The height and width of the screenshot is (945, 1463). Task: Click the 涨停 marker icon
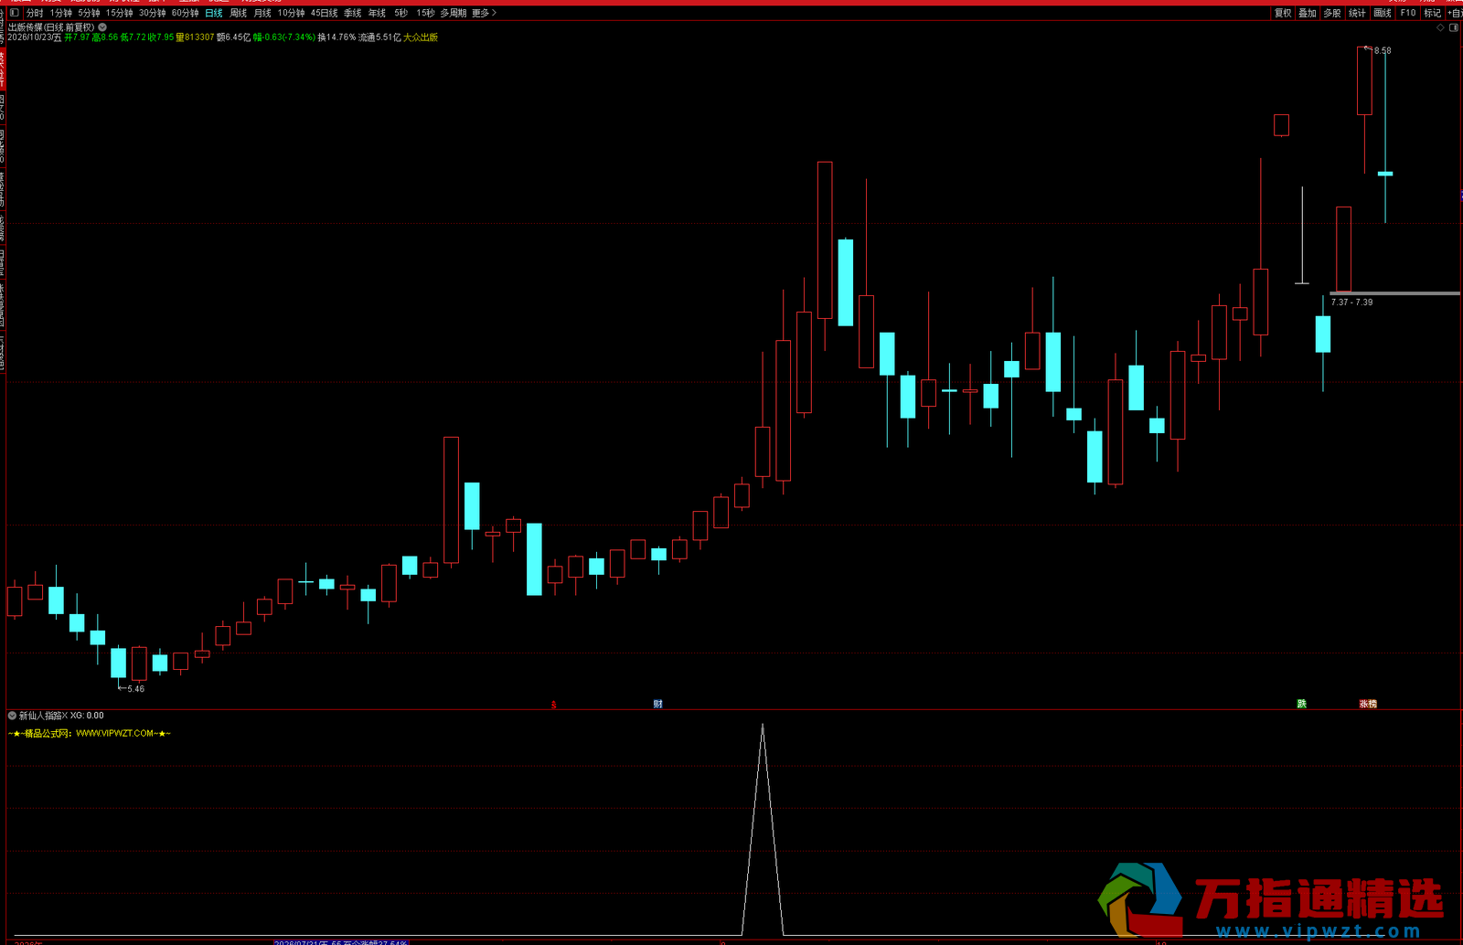[1368, 704]
